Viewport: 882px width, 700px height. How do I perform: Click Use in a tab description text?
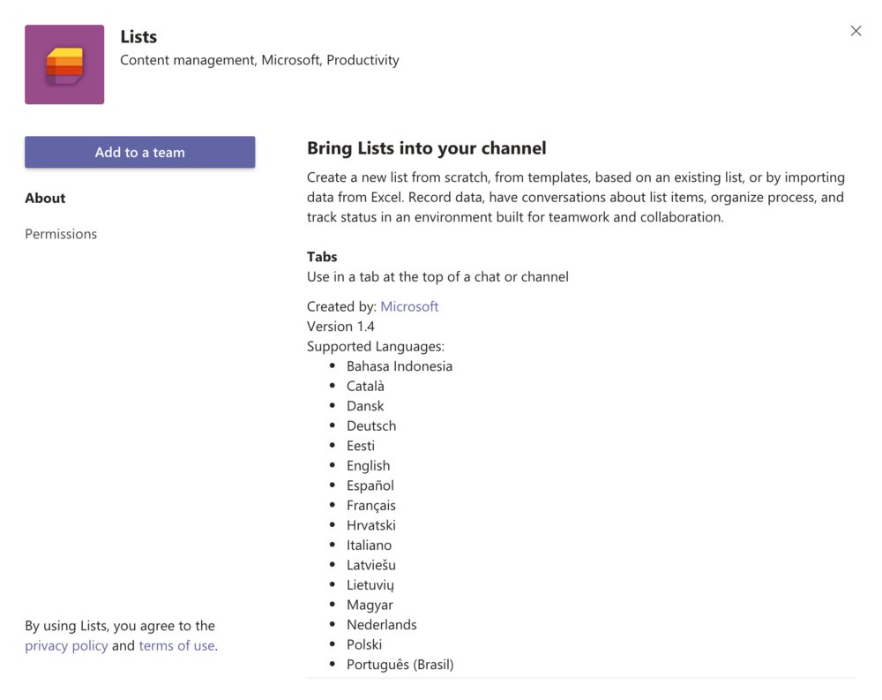(437, 276)
